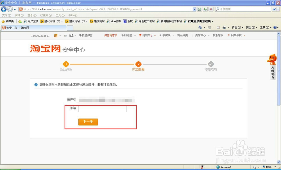Click the browser Forward arrow button

(x=10, y=9)
